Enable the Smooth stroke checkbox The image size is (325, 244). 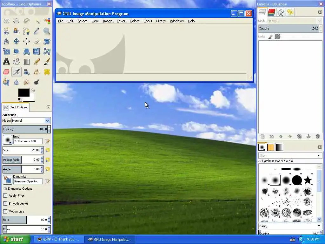coord(5,203)
